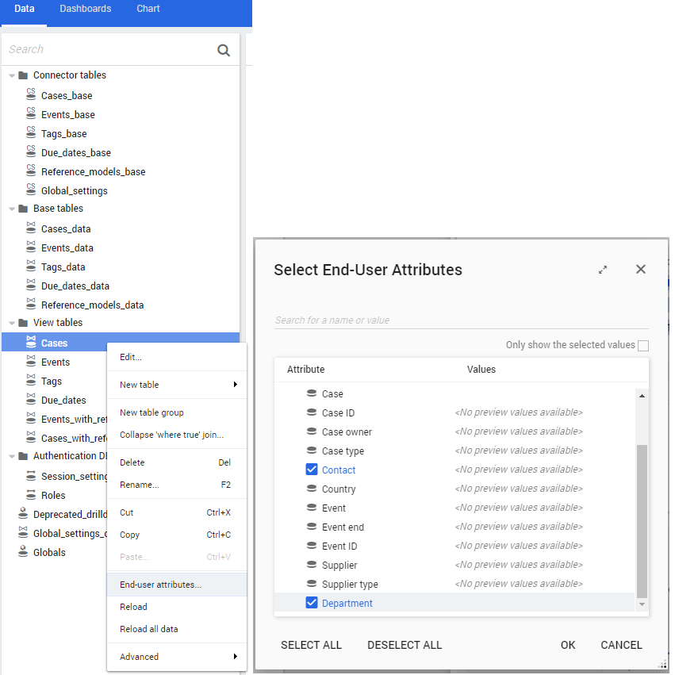
Task: Choose Rename... from the context menu
Action: coord(177,485)
